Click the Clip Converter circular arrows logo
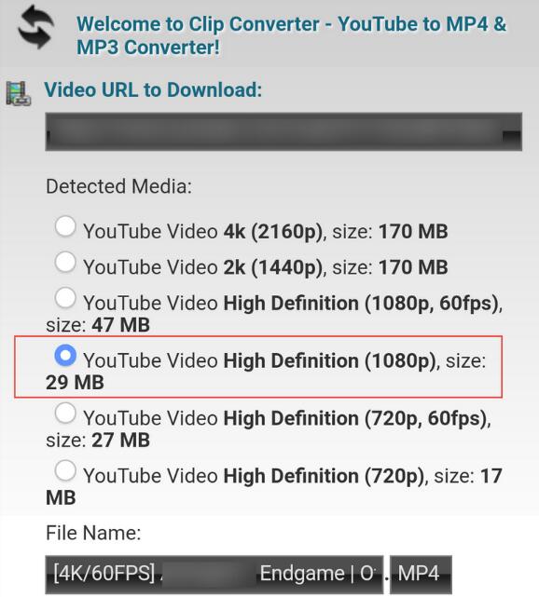The width and height of the screenshot is (539, 597). 35,27
